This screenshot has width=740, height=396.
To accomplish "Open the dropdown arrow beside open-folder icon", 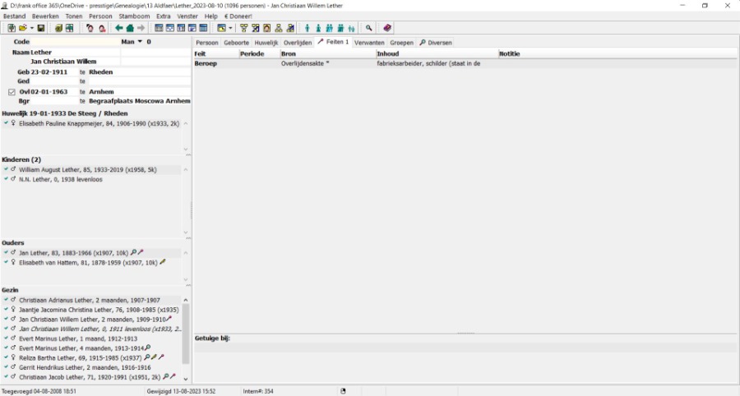I will pyautogui.click(x=31, y=28).
